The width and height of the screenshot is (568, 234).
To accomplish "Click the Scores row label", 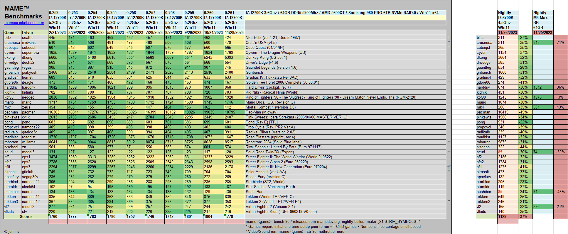I will pos(26,216).
